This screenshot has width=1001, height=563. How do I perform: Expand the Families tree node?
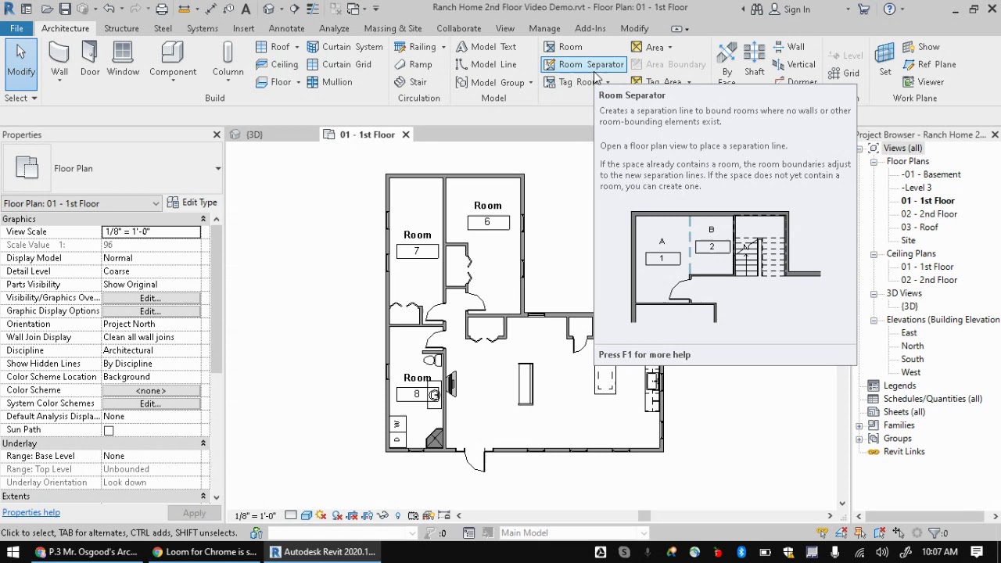click(x=859, y=425)
